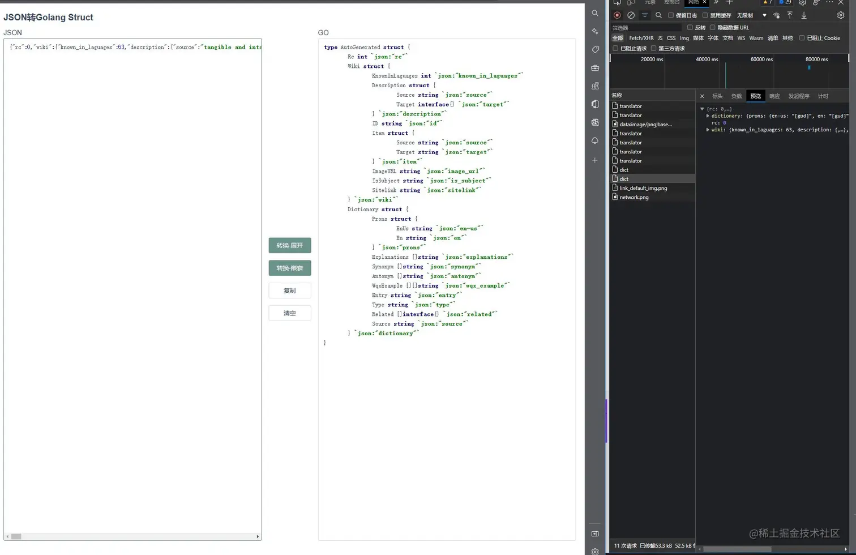Click the 转换-展开 convert button
The image size is (856, 555).
click(290, 245)
